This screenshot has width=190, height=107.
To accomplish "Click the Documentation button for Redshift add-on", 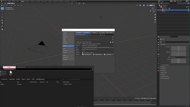I will [x=87, y=54].
